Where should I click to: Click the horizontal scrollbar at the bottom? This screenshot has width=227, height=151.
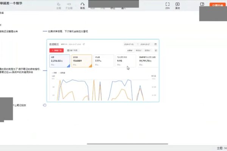pos(127,144)
